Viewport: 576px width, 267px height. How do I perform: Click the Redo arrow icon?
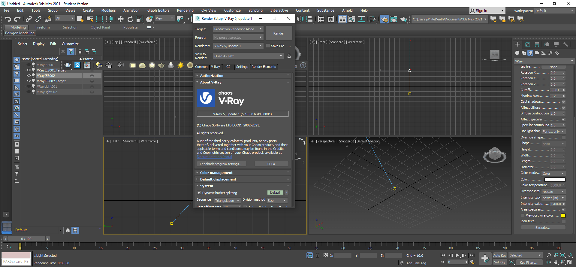(17, 19)
